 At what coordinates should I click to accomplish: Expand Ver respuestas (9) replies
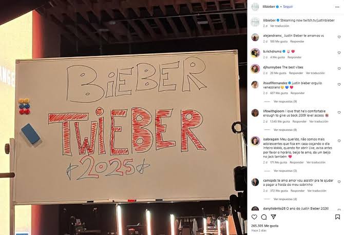[x=285, y=102]
